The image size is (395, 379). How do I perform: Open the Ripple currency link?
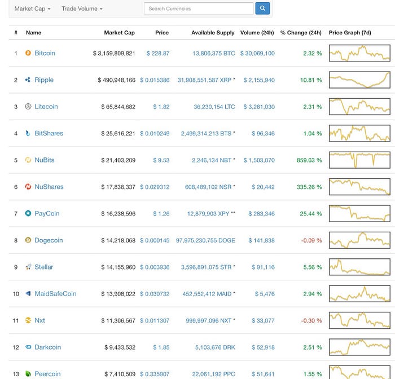click(44, 80)
